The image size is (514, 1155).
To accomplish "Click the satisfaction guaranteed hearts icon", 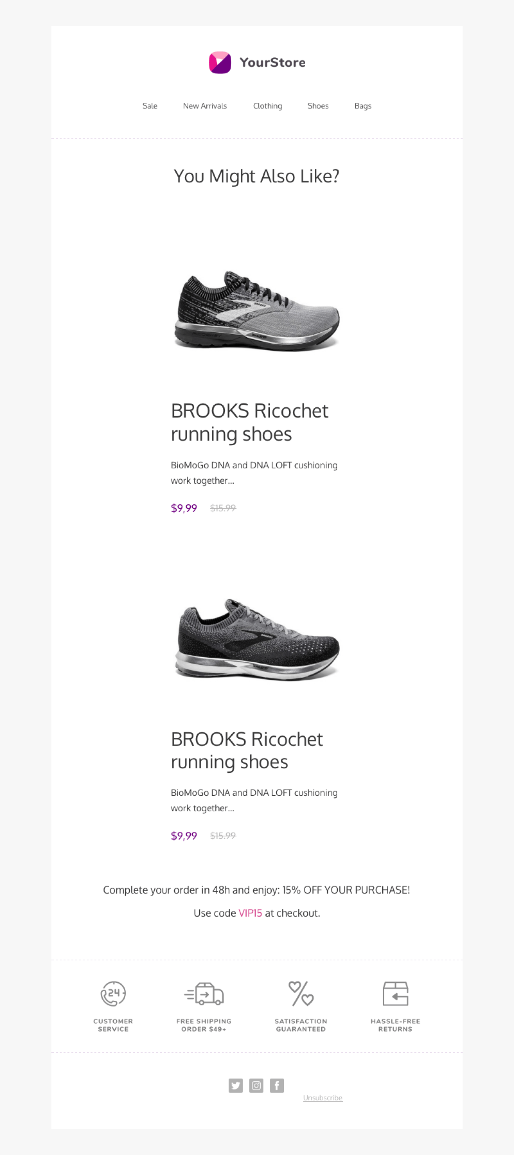I will pos(301,994).
